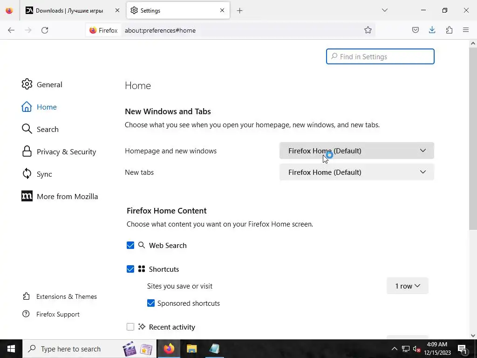
Task: Open the notes app icon in taskbar
Action: click(x=146, y=349)
